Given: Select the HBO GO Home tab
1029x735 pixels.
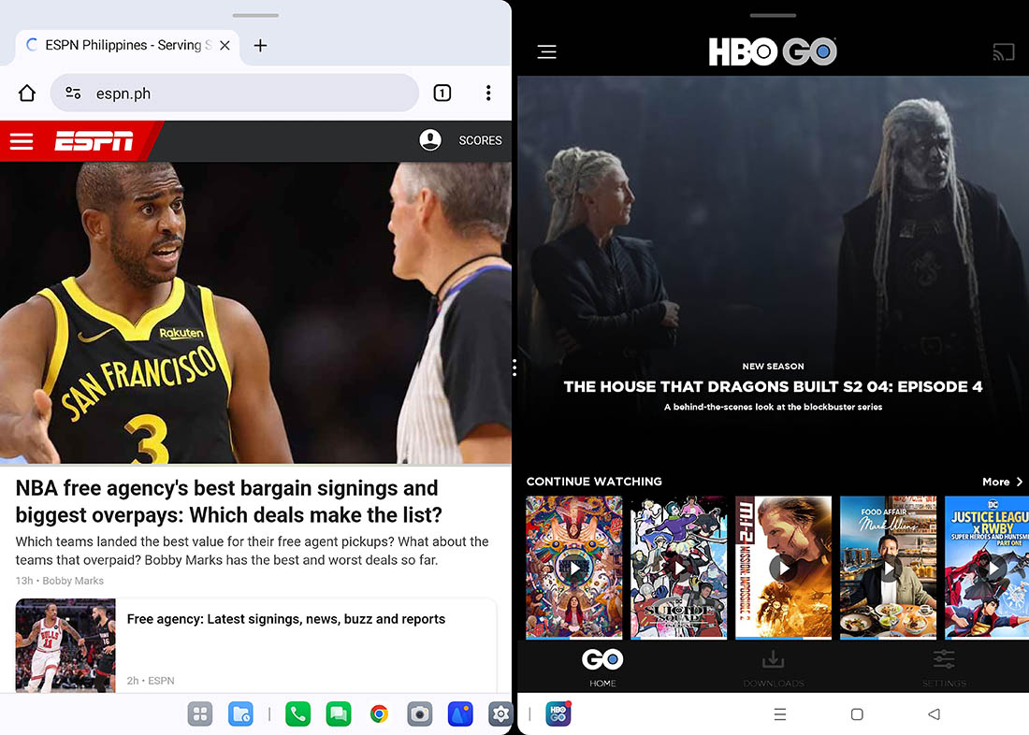Looking at the screenshot, I should pyautogui.click(x=602, y=668).
